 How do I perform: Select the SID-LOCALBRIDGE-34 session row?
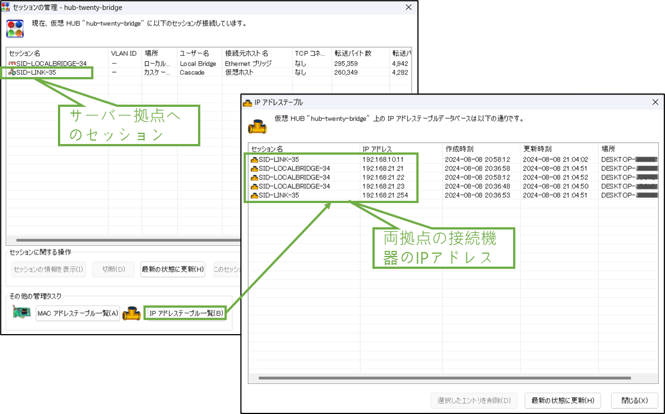(51, 63)
